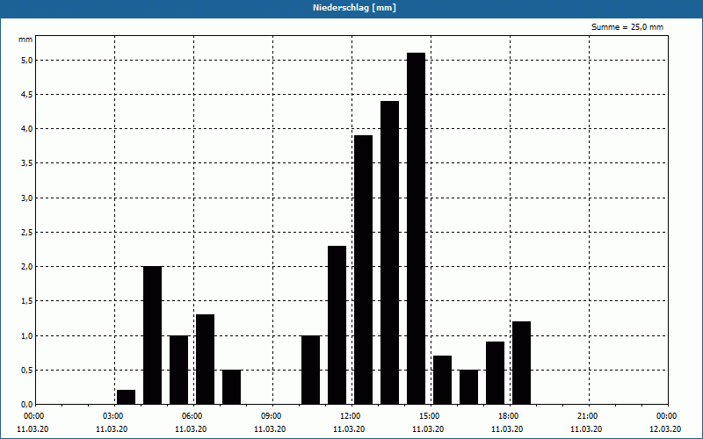The height and width of the screenshot is (439, 703).
Task: Click the 0,5 mm bar between 07:00 and 08:00
Action: tap(231, 387)
